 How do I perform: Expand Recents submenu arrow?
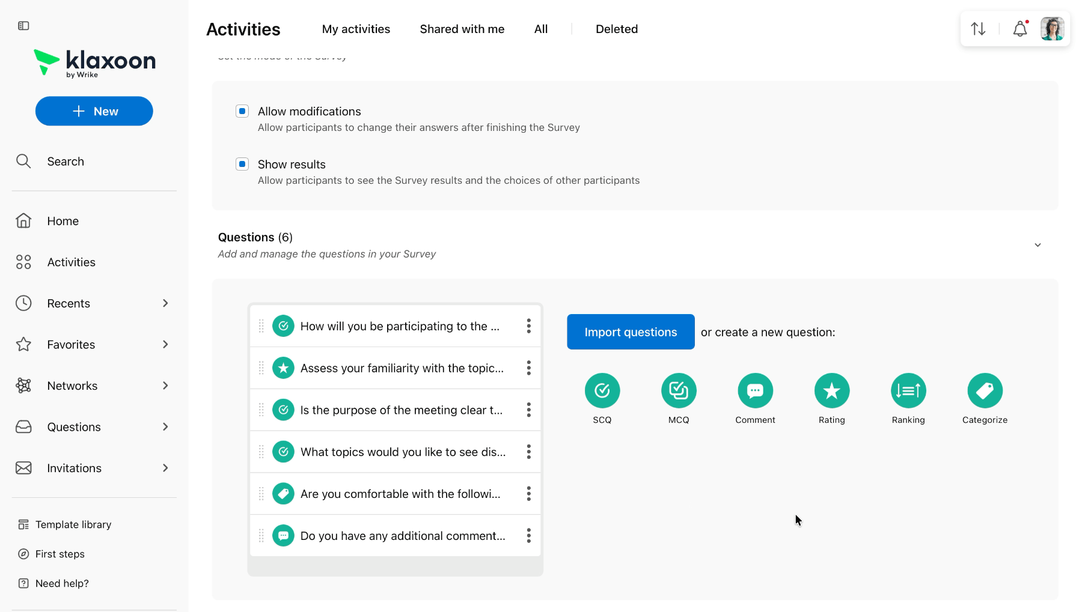pos(165,303)
